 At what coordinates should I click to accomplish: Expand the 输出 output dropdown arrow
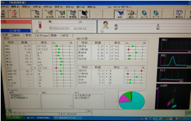click(135, 14)
